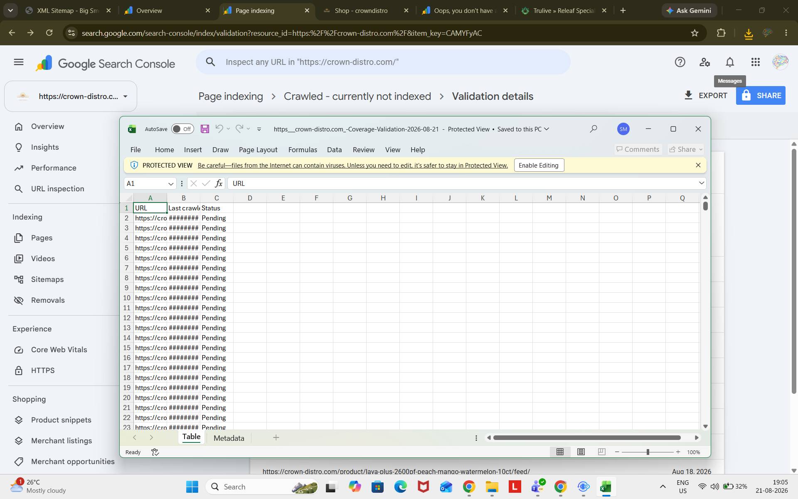Select Normal view button in status bar

[x=560, y=452]
